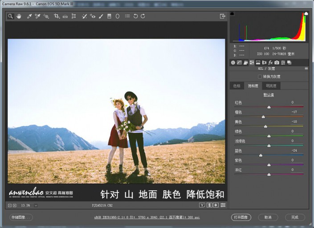The image size is (314, 228).
Task: Select the Hand tool
Action: click(19, 16)
